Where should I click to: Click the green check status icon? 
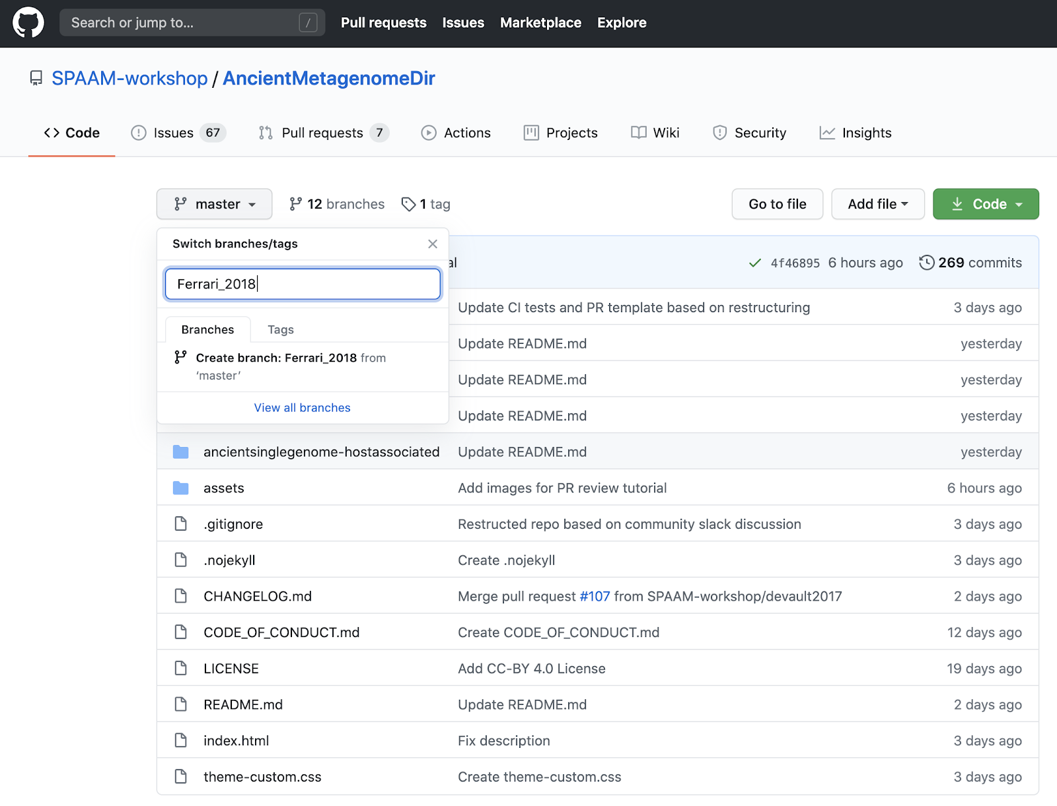point(754,263)
